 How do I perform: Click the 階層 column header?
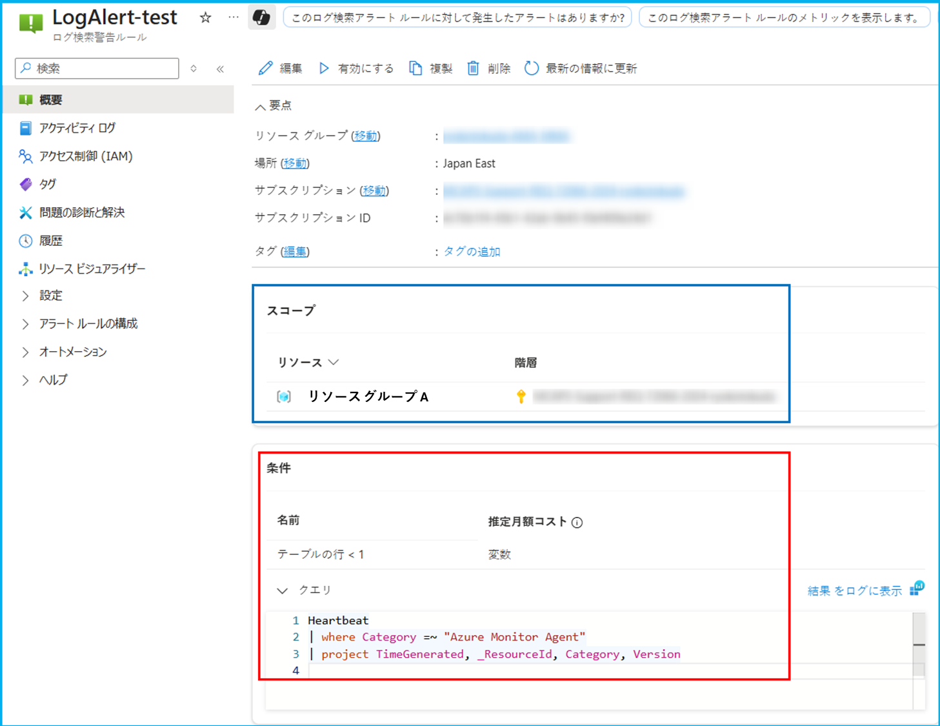coord(526,363)
